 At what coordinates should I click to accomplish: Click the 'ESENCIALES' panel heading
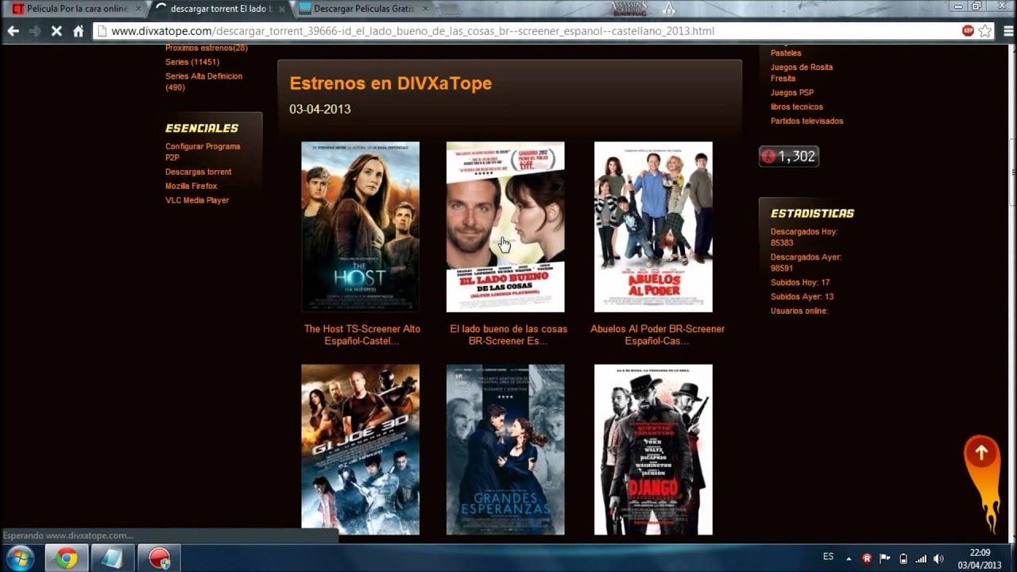point(202,128)
